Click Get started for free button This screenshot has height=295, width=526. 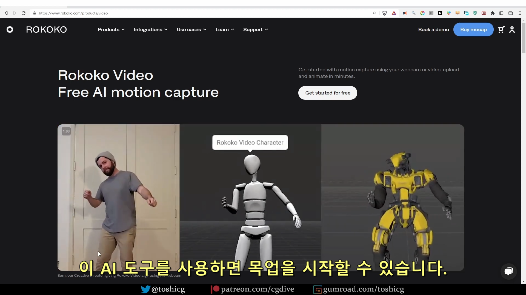click(328, 93)
